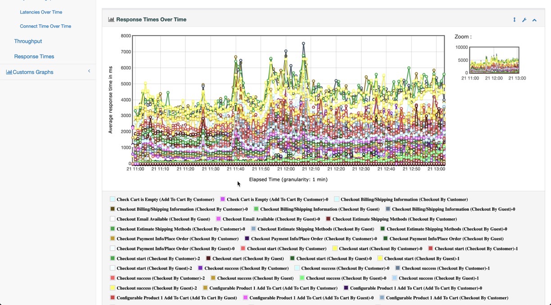Open Connect Time Over Time link
The height and width of the screenshot is (305, 551).
click(x=45, y=26)
